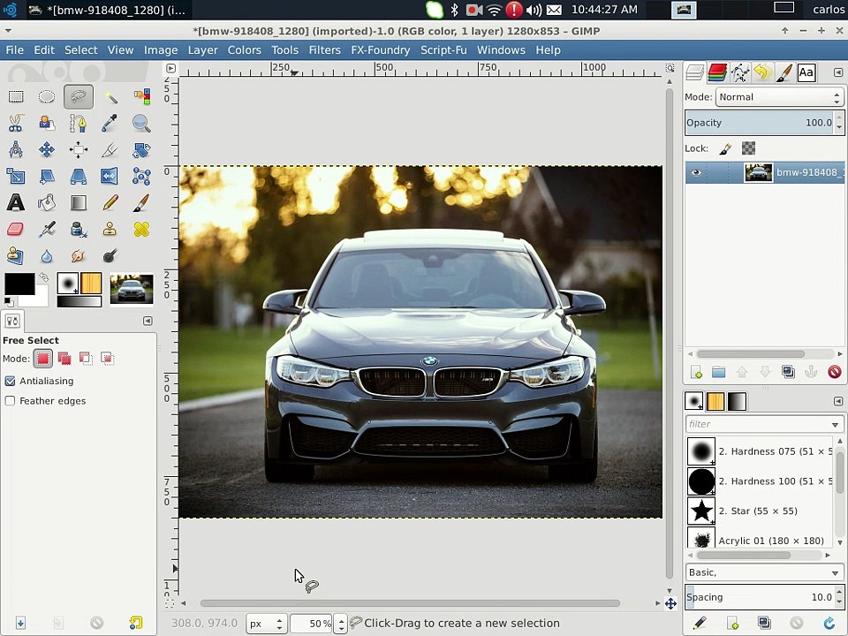
Task: Select the Bucket Fill tool
Action: coord(47,203)
